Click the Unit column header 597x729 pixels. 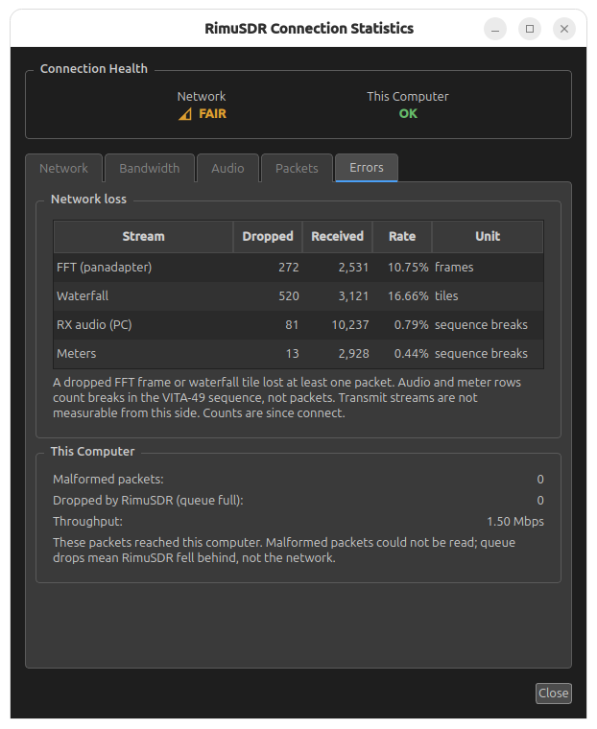pos(488,236)
